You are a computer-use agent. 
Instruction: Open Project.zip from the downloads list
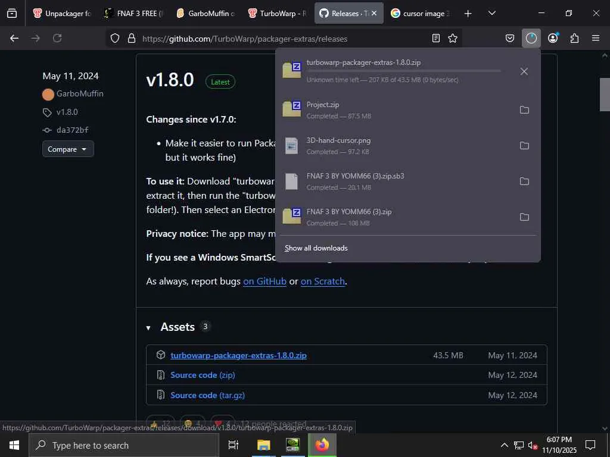[395, 110]
